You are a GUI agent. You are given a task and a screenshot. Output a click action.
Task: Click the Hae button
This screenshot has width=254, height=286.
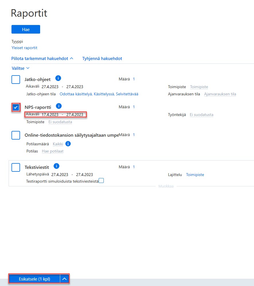[26, 29]
